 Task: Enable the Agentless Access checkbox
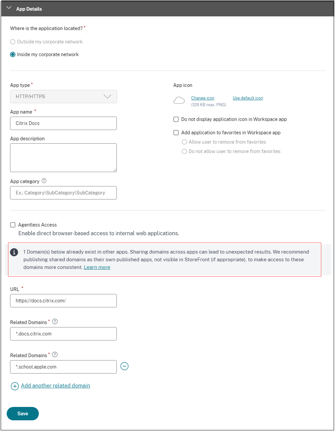(x=13, y=225)
